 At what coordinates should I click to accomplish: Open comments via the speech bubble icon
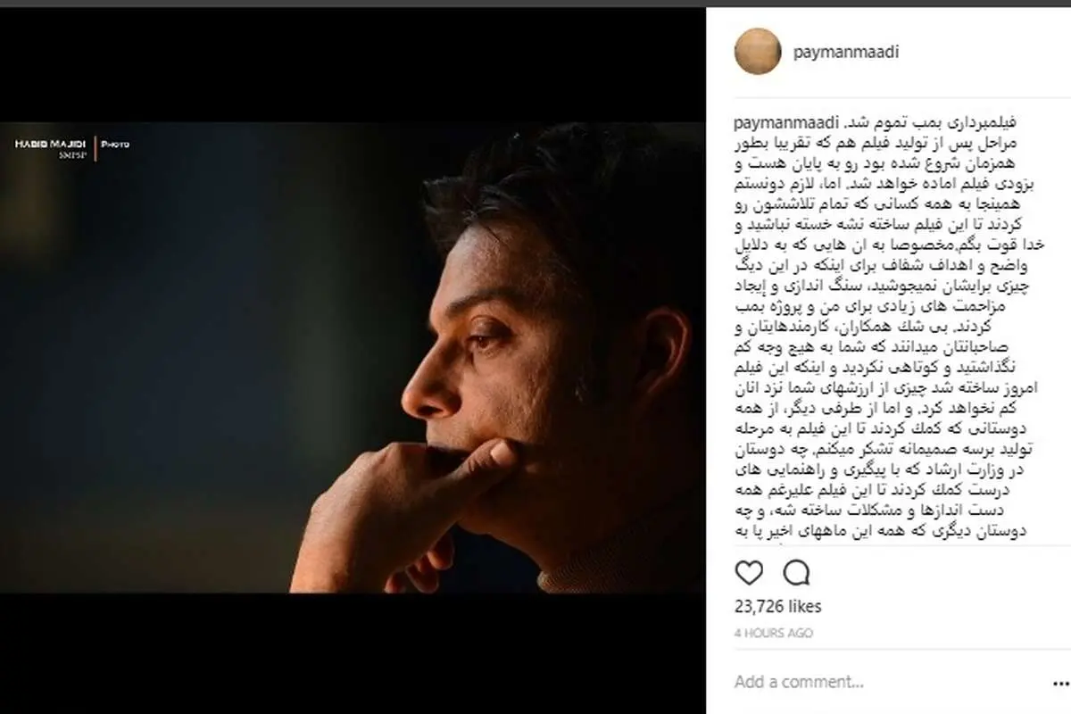point(796,572)
